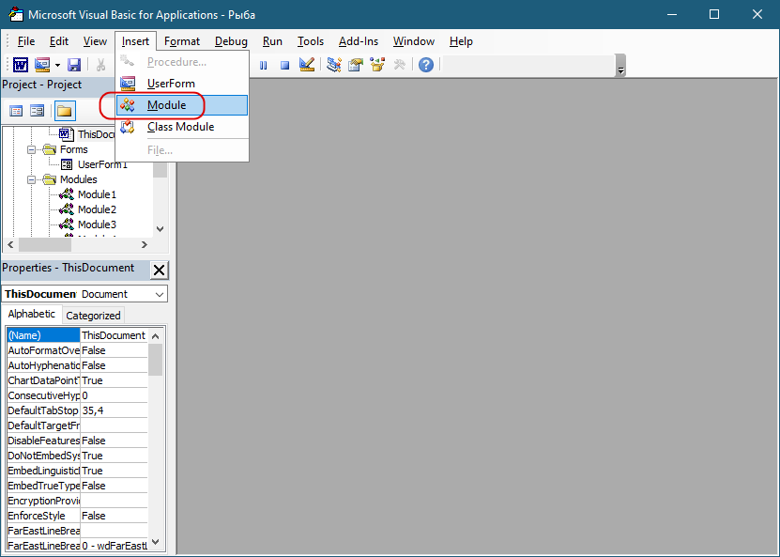Open the Help menu
This screenshot has width=780, height=557.
click(x=461, y=41)
